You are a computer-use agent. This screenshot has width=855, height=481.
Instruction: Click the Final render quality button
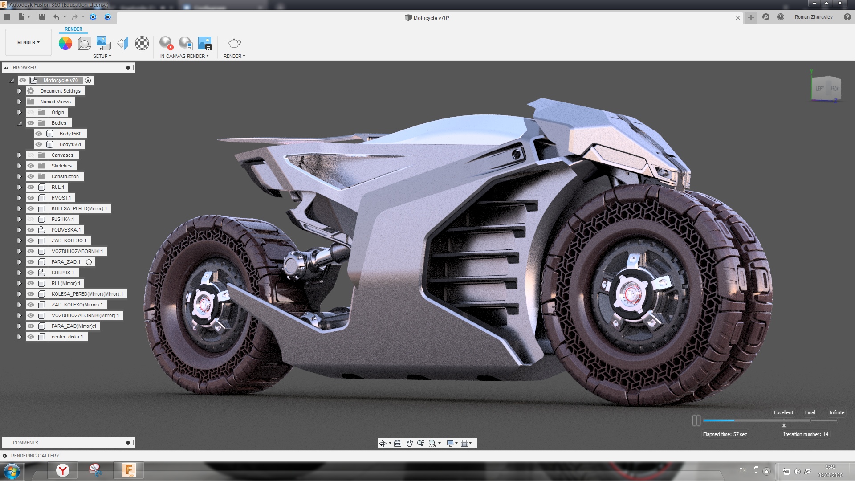tap(810, 412)
